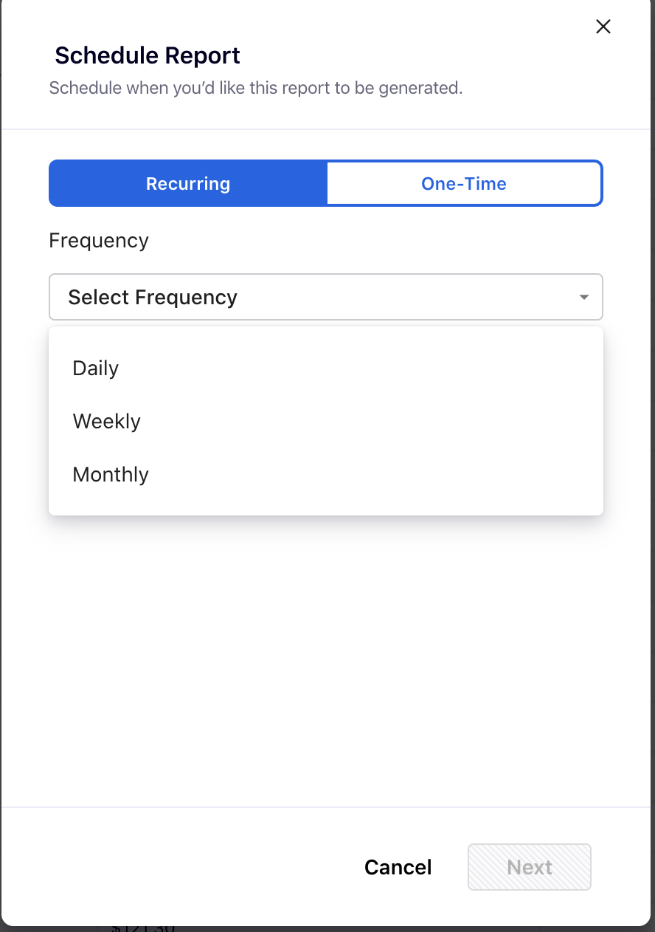Click the dark backdrop below the dialog
The image size is (655, 932).
point(443,928)
